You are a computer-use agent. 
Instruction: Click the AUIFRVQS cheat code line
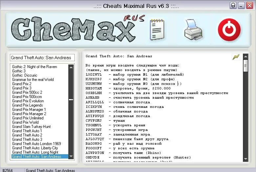click(x=118, y=116)
